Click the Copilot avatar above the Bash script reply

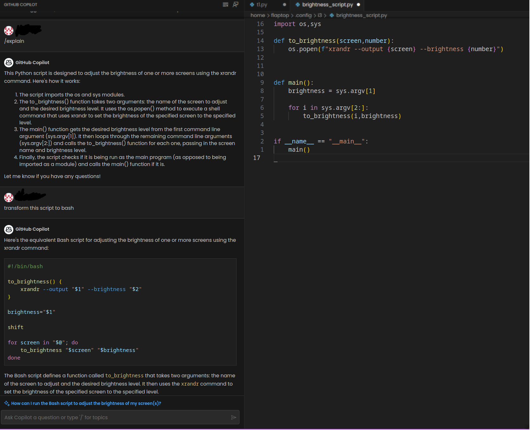click(x=9, y=229)
